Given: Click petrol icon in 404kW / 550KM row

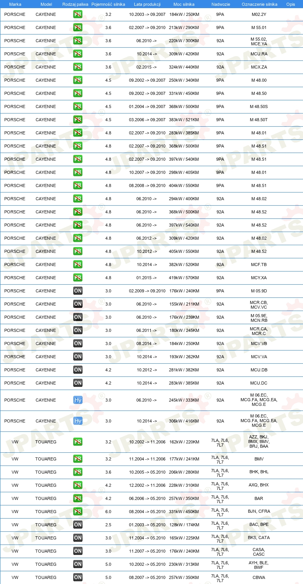Looking at the screenshot, I should pos(77,186).
